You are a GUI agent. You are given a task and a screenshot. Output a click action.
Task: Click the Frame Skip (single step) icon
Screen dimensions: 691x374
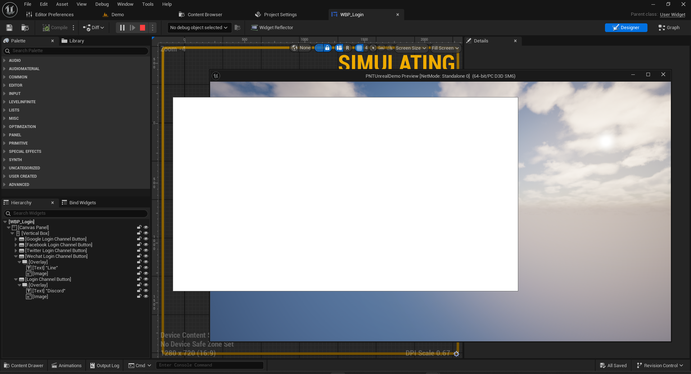point(132,28)
